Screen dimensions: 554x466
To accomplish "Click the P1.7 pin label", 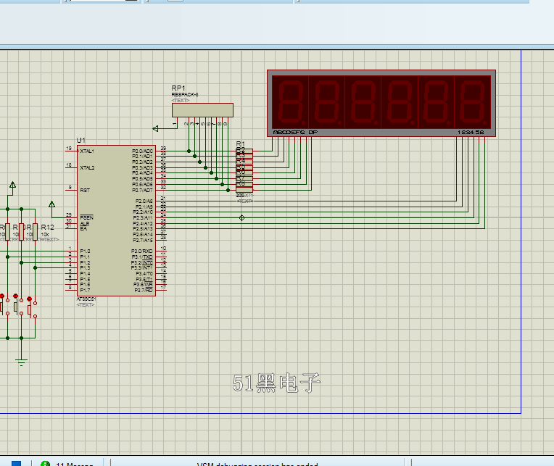I will tap(85, 290).
